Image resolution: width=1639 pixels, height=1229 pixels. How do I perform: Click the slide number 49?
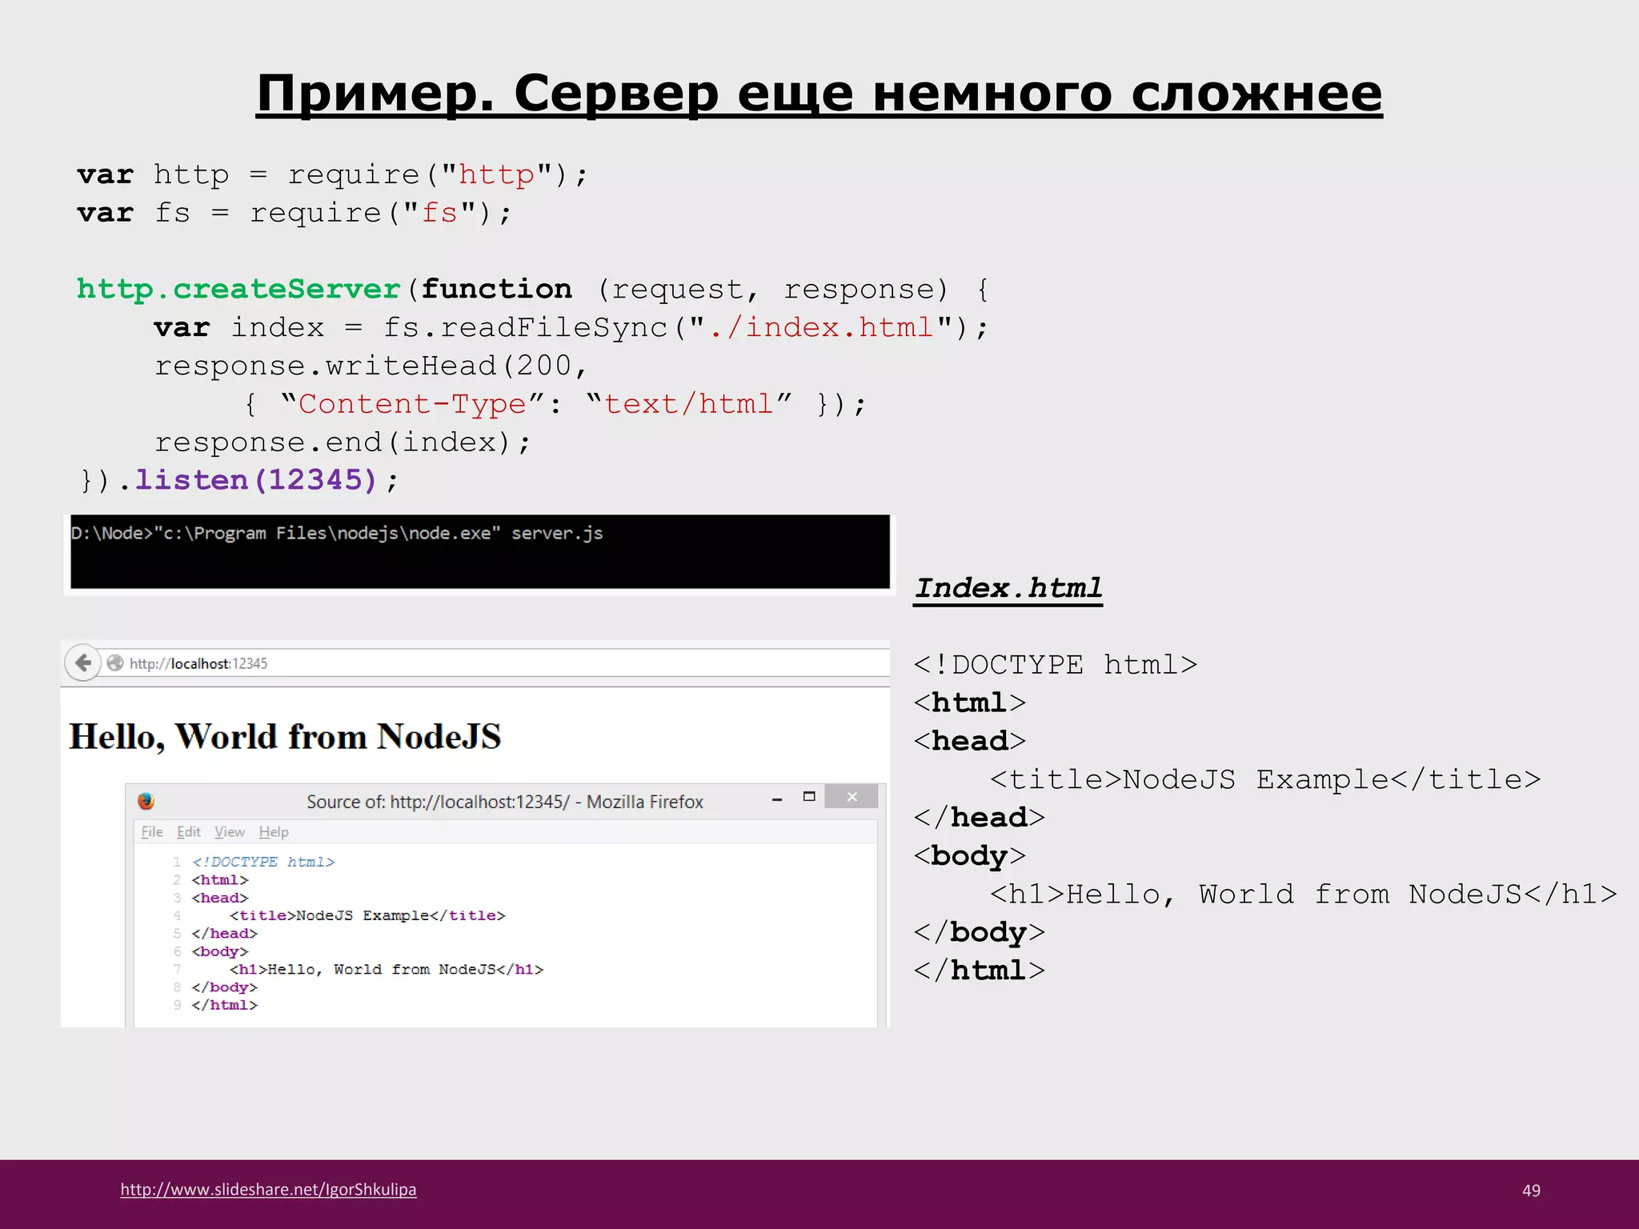(x=1531, y=1191)
